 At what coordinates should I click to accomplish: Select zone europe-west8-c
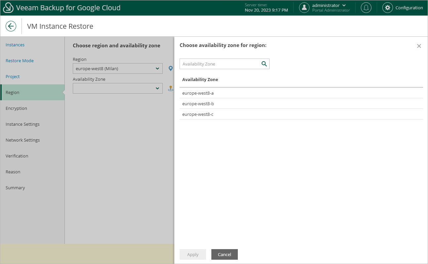click(x=301, y=114)
